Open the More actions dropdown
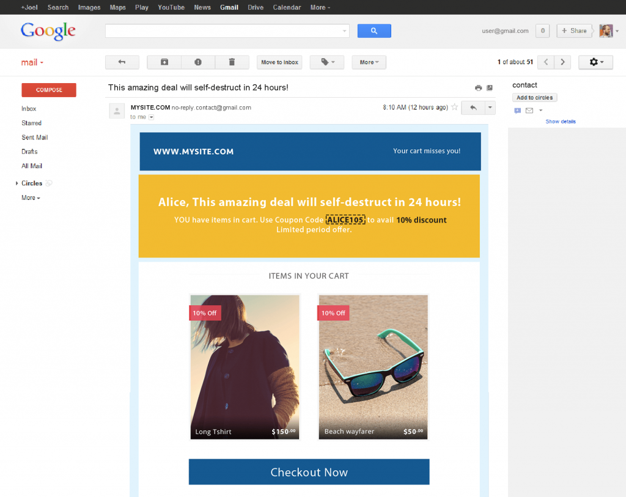This screenshot has width=626, height=497. click(369, 62)
